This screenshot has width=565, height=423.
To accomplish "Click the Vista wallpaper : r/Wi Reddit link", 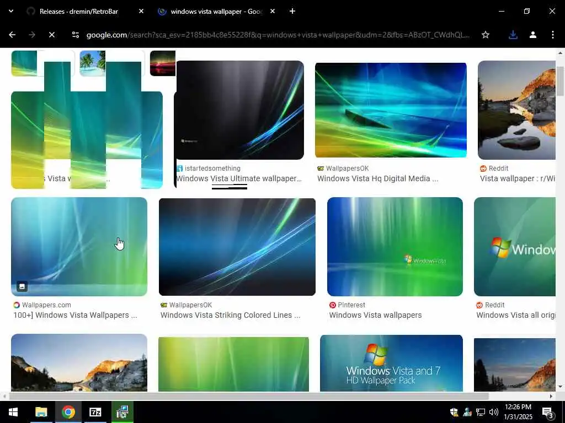I will (x=518, y=178).
